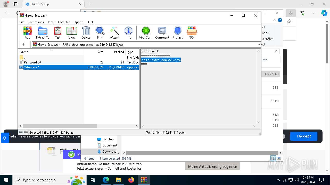Image resolution: width=330 pixels, height=185 pixels.
Task: Sort file list by Packed column
Action: click(115, 52)
